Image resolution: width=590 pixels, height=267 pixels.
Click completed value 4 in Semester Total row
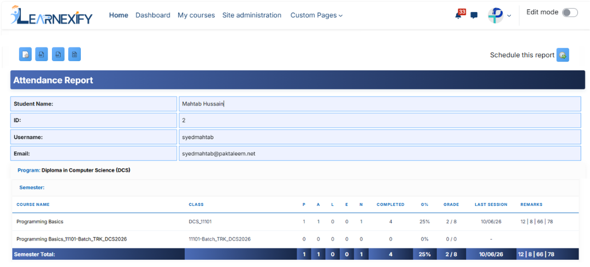pyautogui.click(x=391, y=254)
